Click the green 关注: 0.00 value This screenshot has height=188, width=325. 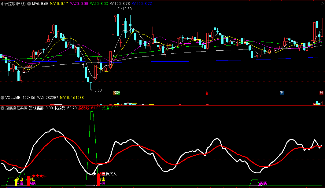(110, 108)
